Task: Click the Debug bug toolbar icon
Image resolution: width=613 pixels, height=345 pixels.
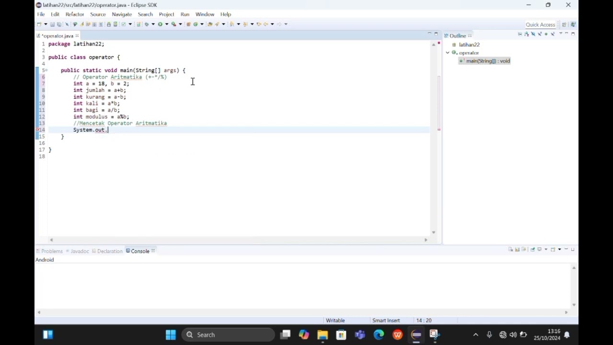Action: coord(147,24)
